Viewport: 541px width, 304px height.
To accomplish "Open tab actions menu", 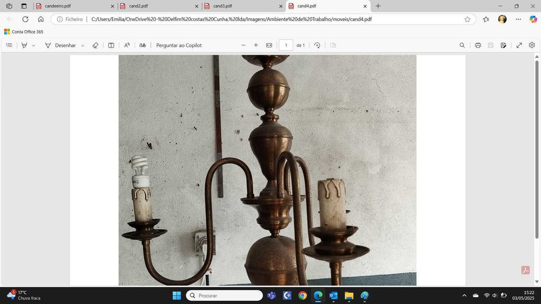I will click(x=24, y=6).
